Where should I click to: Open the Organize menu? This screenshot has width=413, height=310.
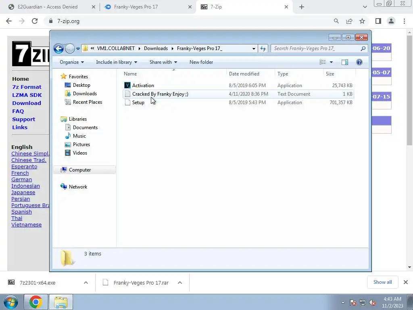(72, 62)
